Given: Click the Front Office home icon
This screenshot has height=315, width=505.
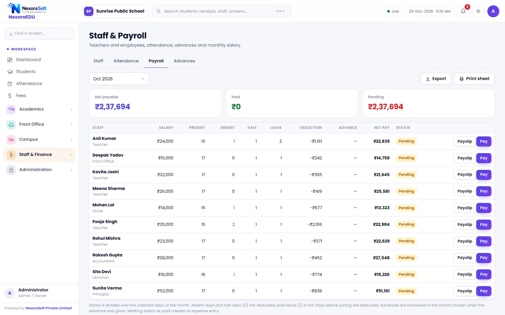Looking at the screenshot, I should pyautogui.click(x=11, y=124).
